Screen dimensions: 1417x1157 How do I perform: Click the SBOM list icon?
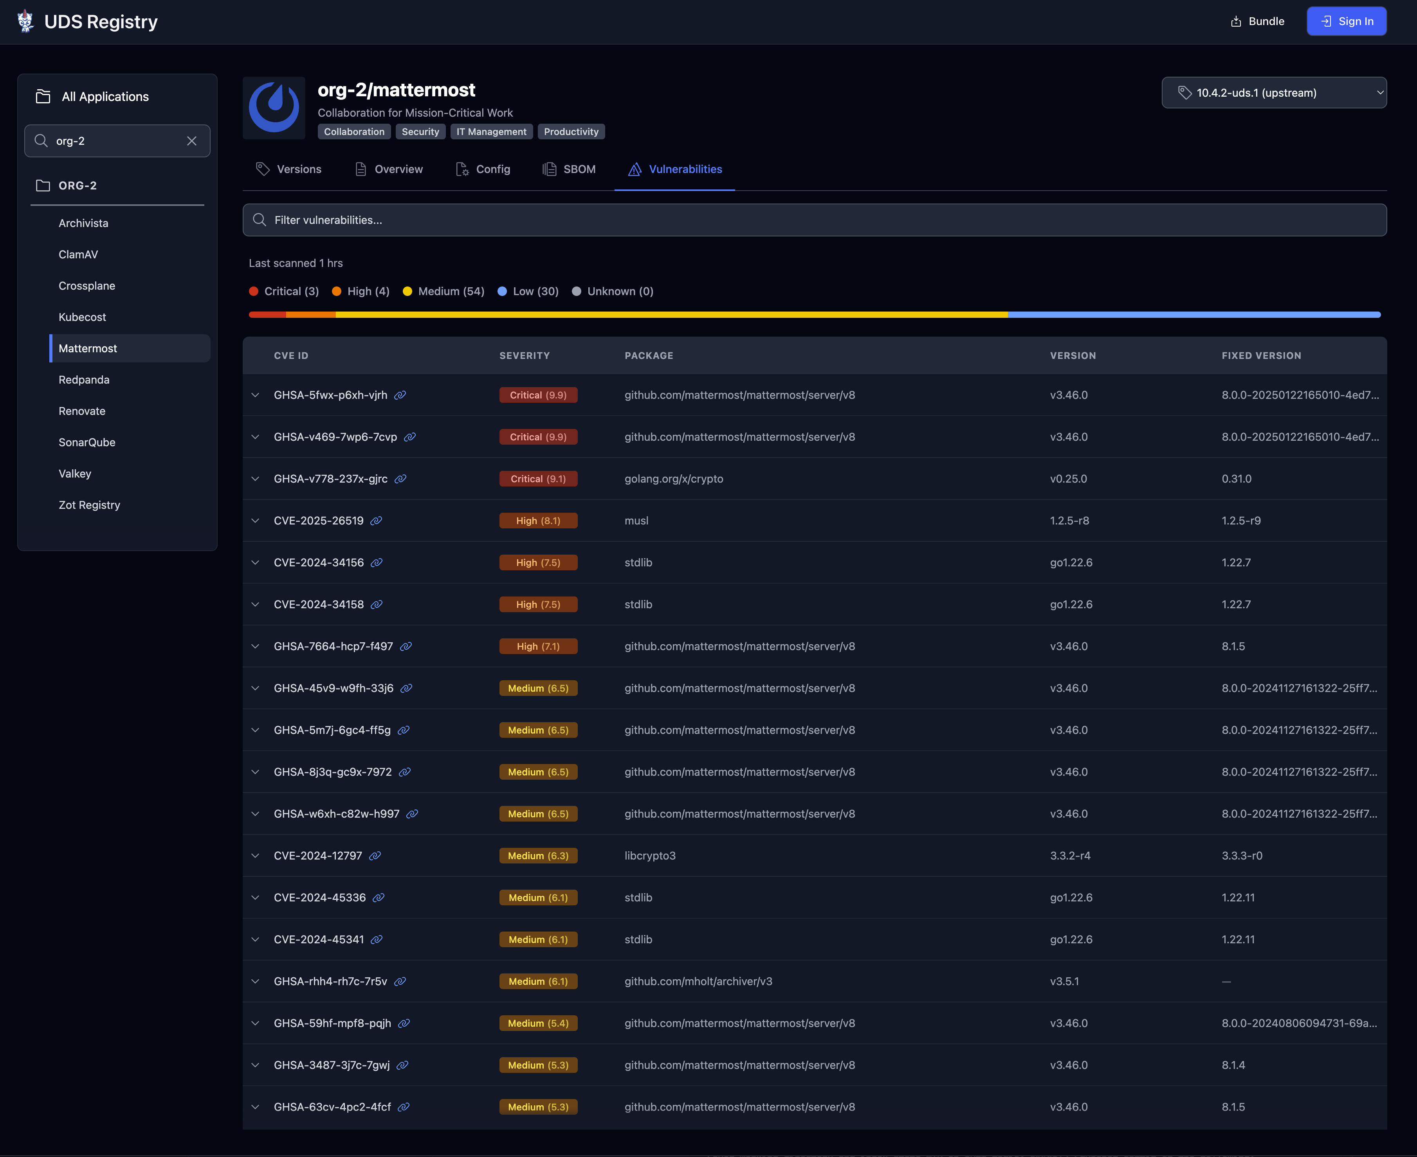(549, 169)
